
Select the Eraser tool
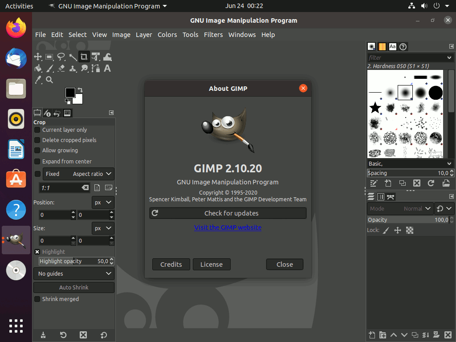pos(61,68)
